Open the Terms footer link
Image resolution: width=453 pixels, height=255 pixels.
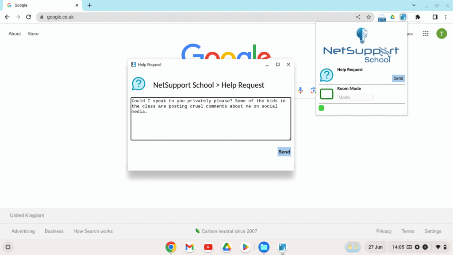407,231
